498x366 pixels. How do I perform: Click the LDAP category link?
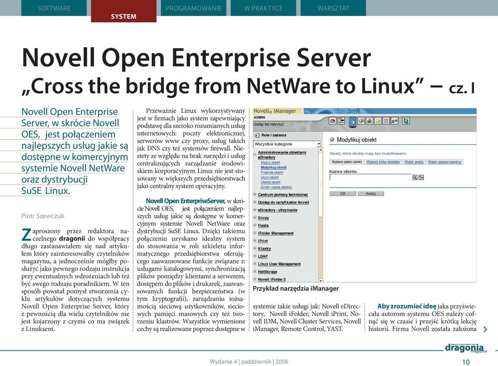click(262, 256)
